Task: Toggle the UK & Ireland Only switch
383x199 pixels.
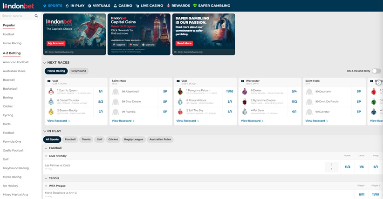Action: point(376,71)
